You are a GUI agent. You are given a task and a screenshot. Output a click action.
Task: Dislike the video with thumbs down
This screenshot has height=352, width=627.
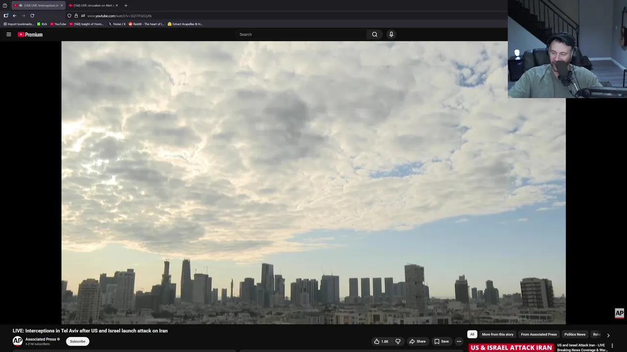tap(398, 341)
